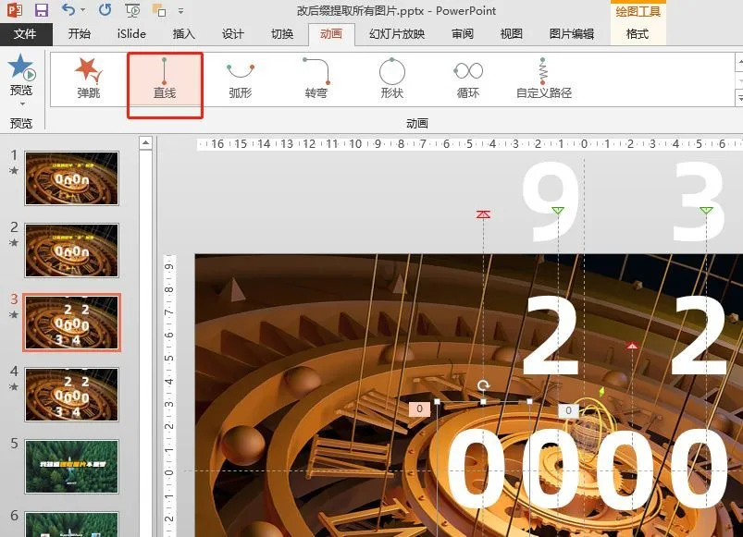The width and height of the screenshot is (743, 537).
Task: Click the animation star under slide number 3
Action: 14,314
